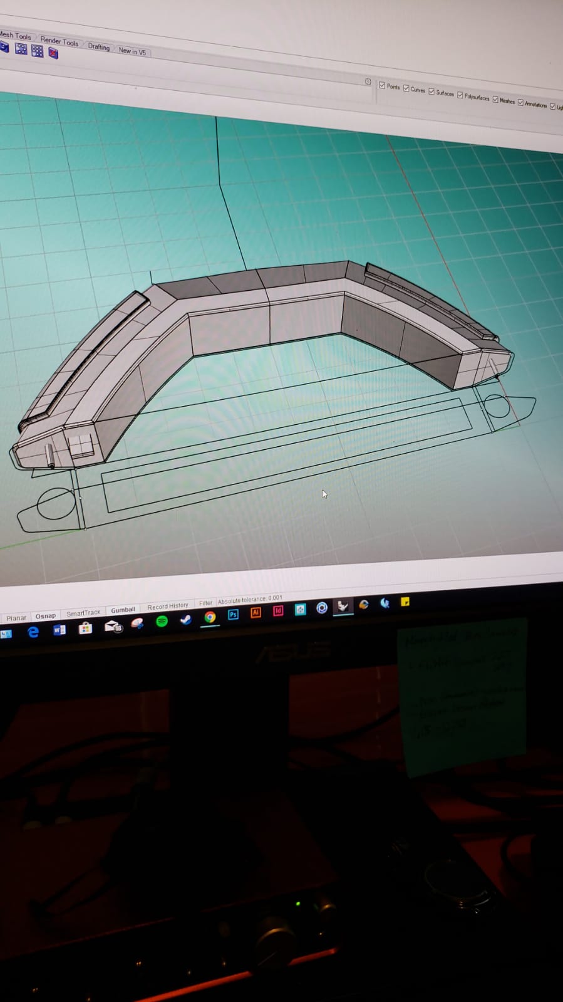Open Steam from the taskbar
Viewport: 563px width, 1002px height.
[x=186, y=619]
